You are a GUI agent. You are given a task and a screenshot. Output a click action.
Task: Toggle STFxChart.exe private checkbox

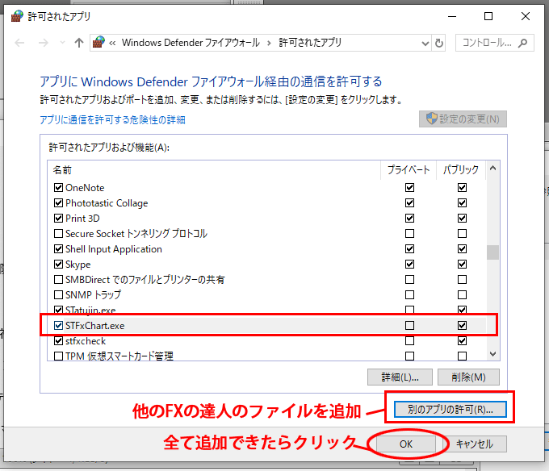point(409,326)
